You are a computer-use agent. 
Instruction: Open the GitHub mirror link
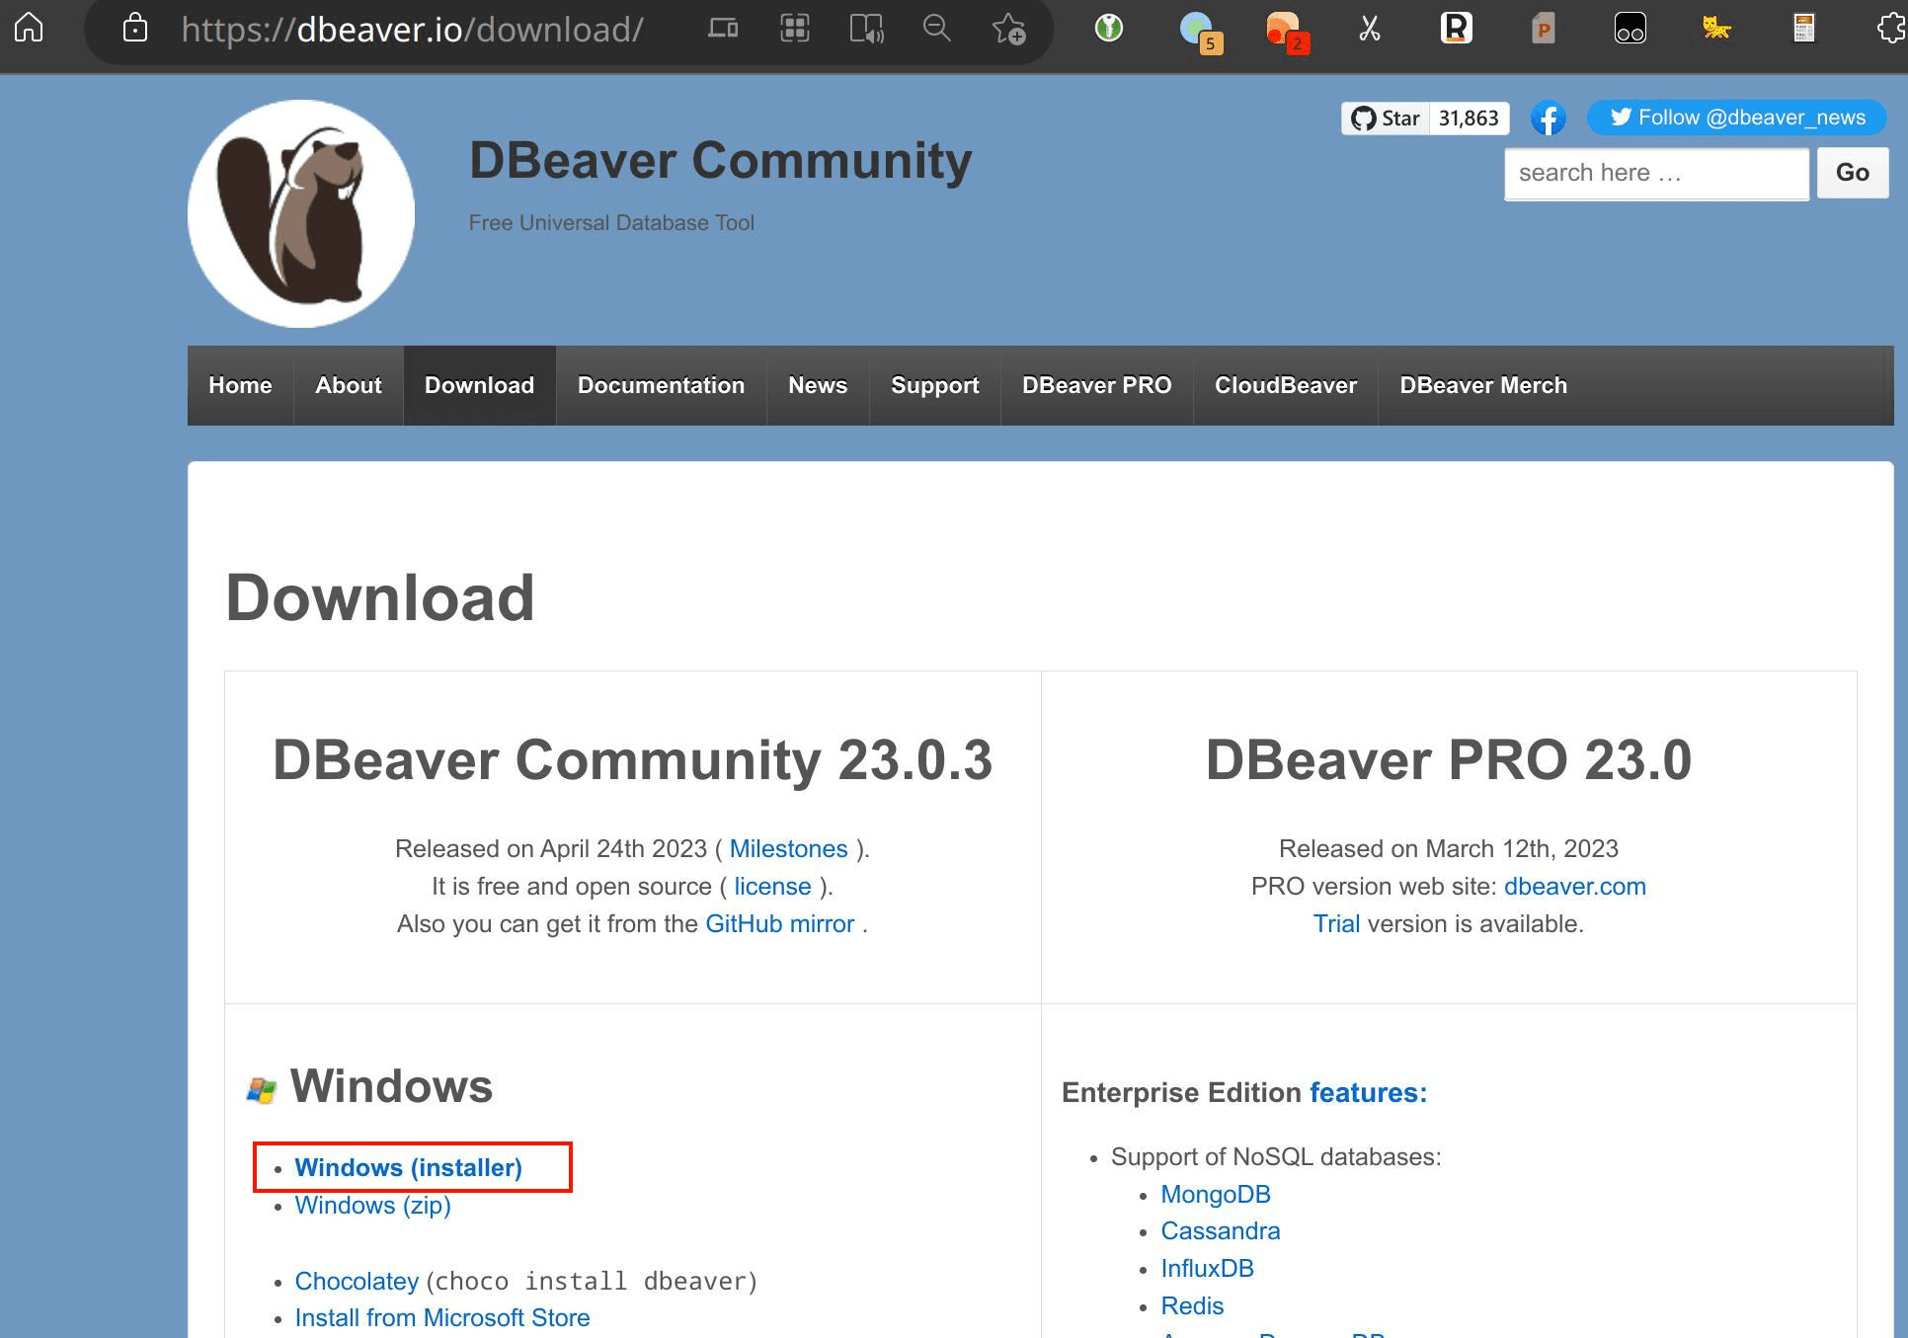(x=779, y=923)
